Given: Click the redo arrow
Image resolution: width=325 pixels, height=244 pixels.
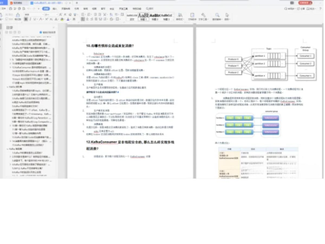Looking at the screenshot, I should 34,9.
